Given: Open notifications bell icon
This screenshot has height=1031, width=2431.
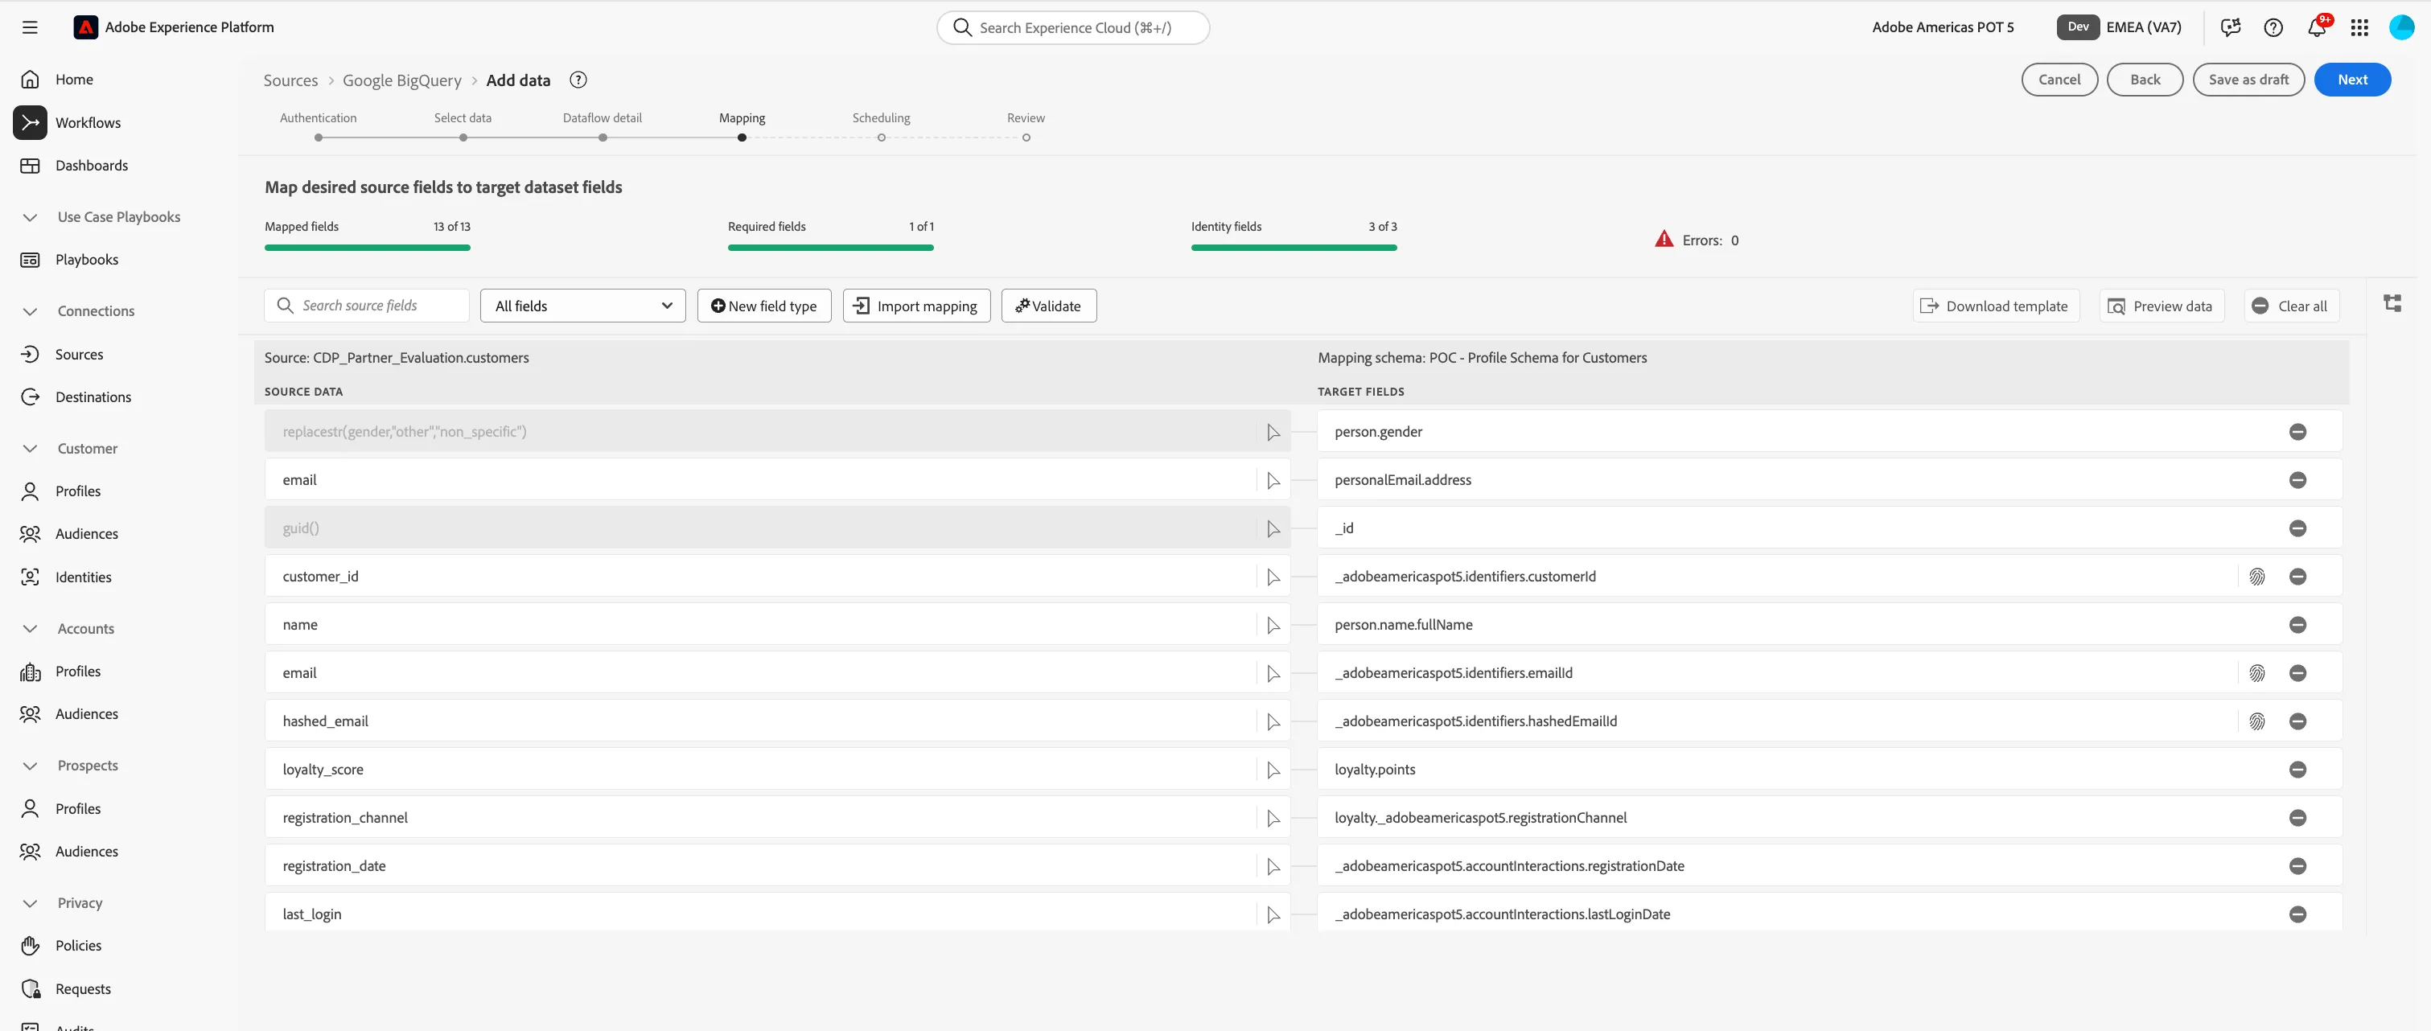Looking at the screenshot, I should (x=2316, y=27).
